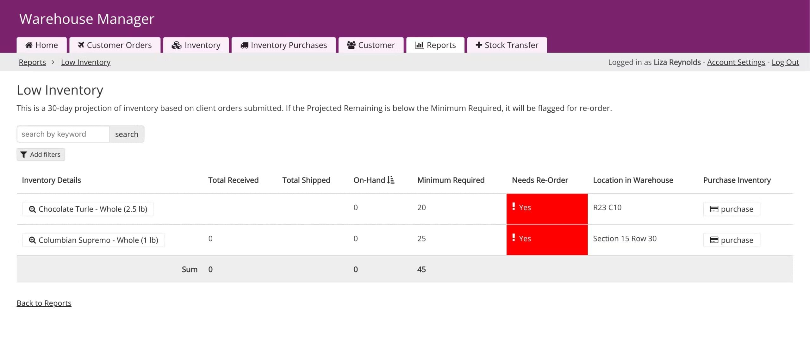Click credit card icon in second purchase button
This screenshot has width=810, height=350.
tap(714, 240)
